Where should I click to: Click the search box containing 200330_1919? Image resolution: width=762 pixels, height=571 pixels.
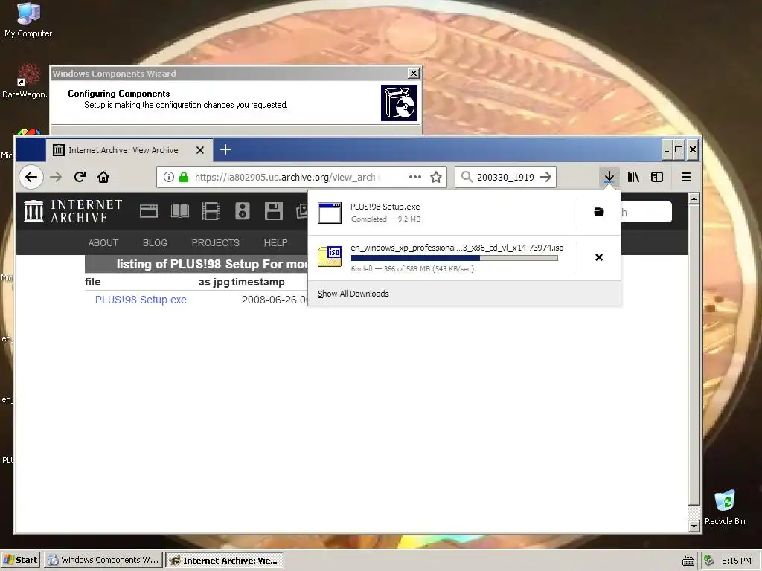coord(505,177)
